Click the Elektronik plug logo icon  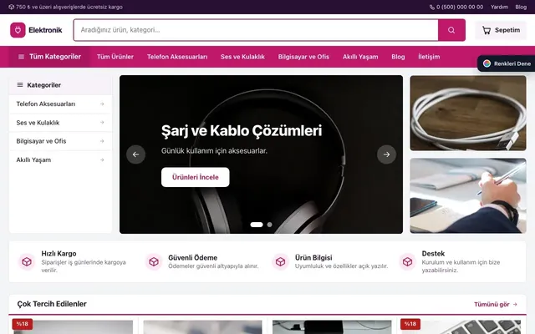pyautogui.click(x=18, y=30)
